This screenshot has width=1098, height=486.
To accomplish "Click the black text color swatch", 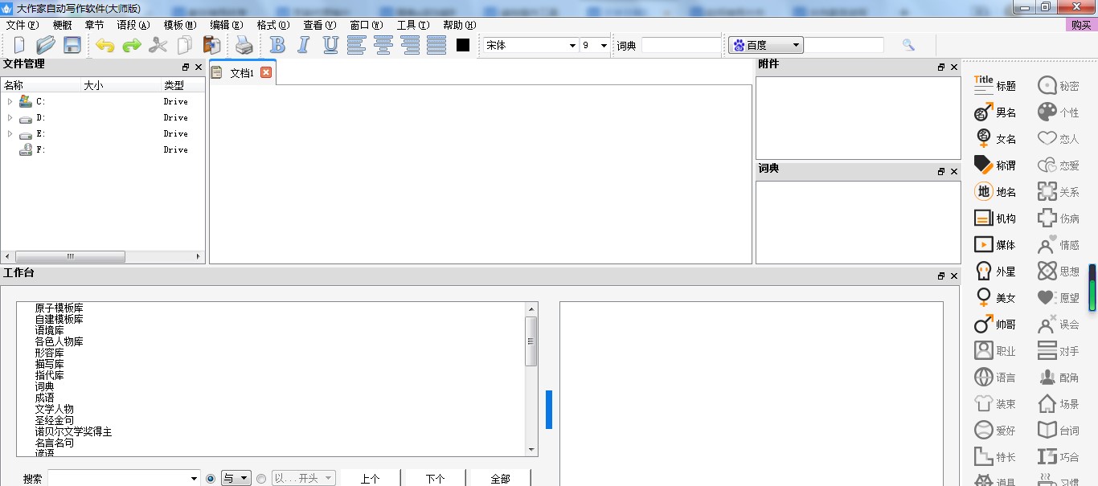I will tap(463, 46).
